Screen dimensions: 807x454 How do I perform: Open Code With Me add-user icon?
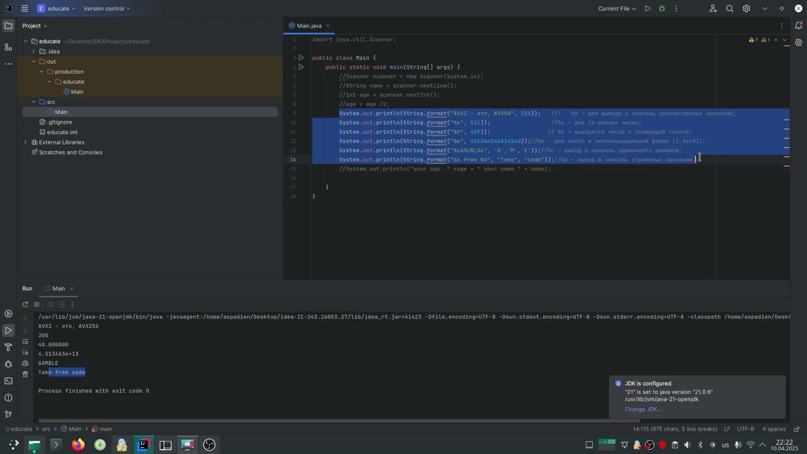[713, 9]
